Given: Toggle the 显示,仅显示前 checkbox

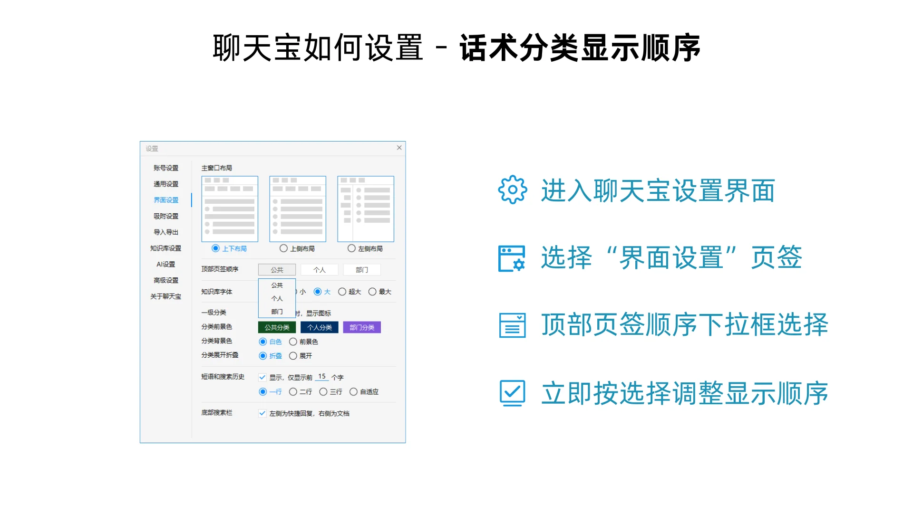Looking at the screenshot, I should pos(262,377).
